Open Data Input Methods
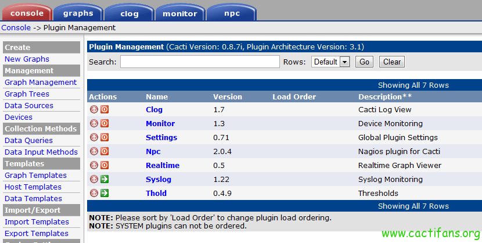The image size is (482, 243). (x=41, y=152)
